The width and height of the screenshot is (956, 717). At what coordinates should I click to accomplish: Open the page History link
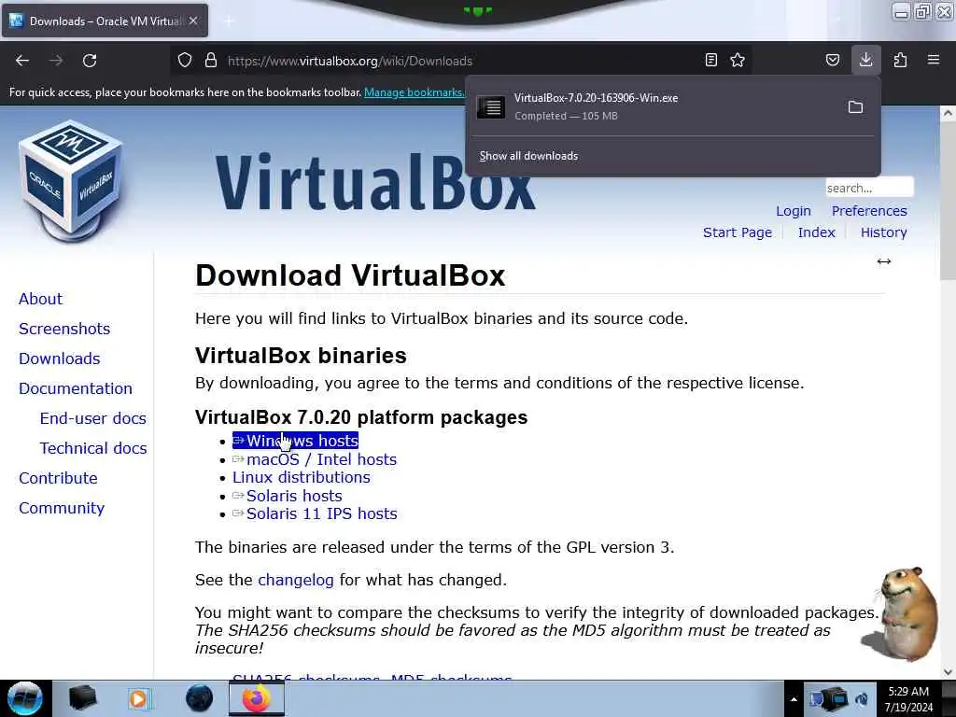click(x=883, y=232)
